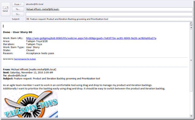
Task: Click the Cc... button
Action: [x=18, y=14]
